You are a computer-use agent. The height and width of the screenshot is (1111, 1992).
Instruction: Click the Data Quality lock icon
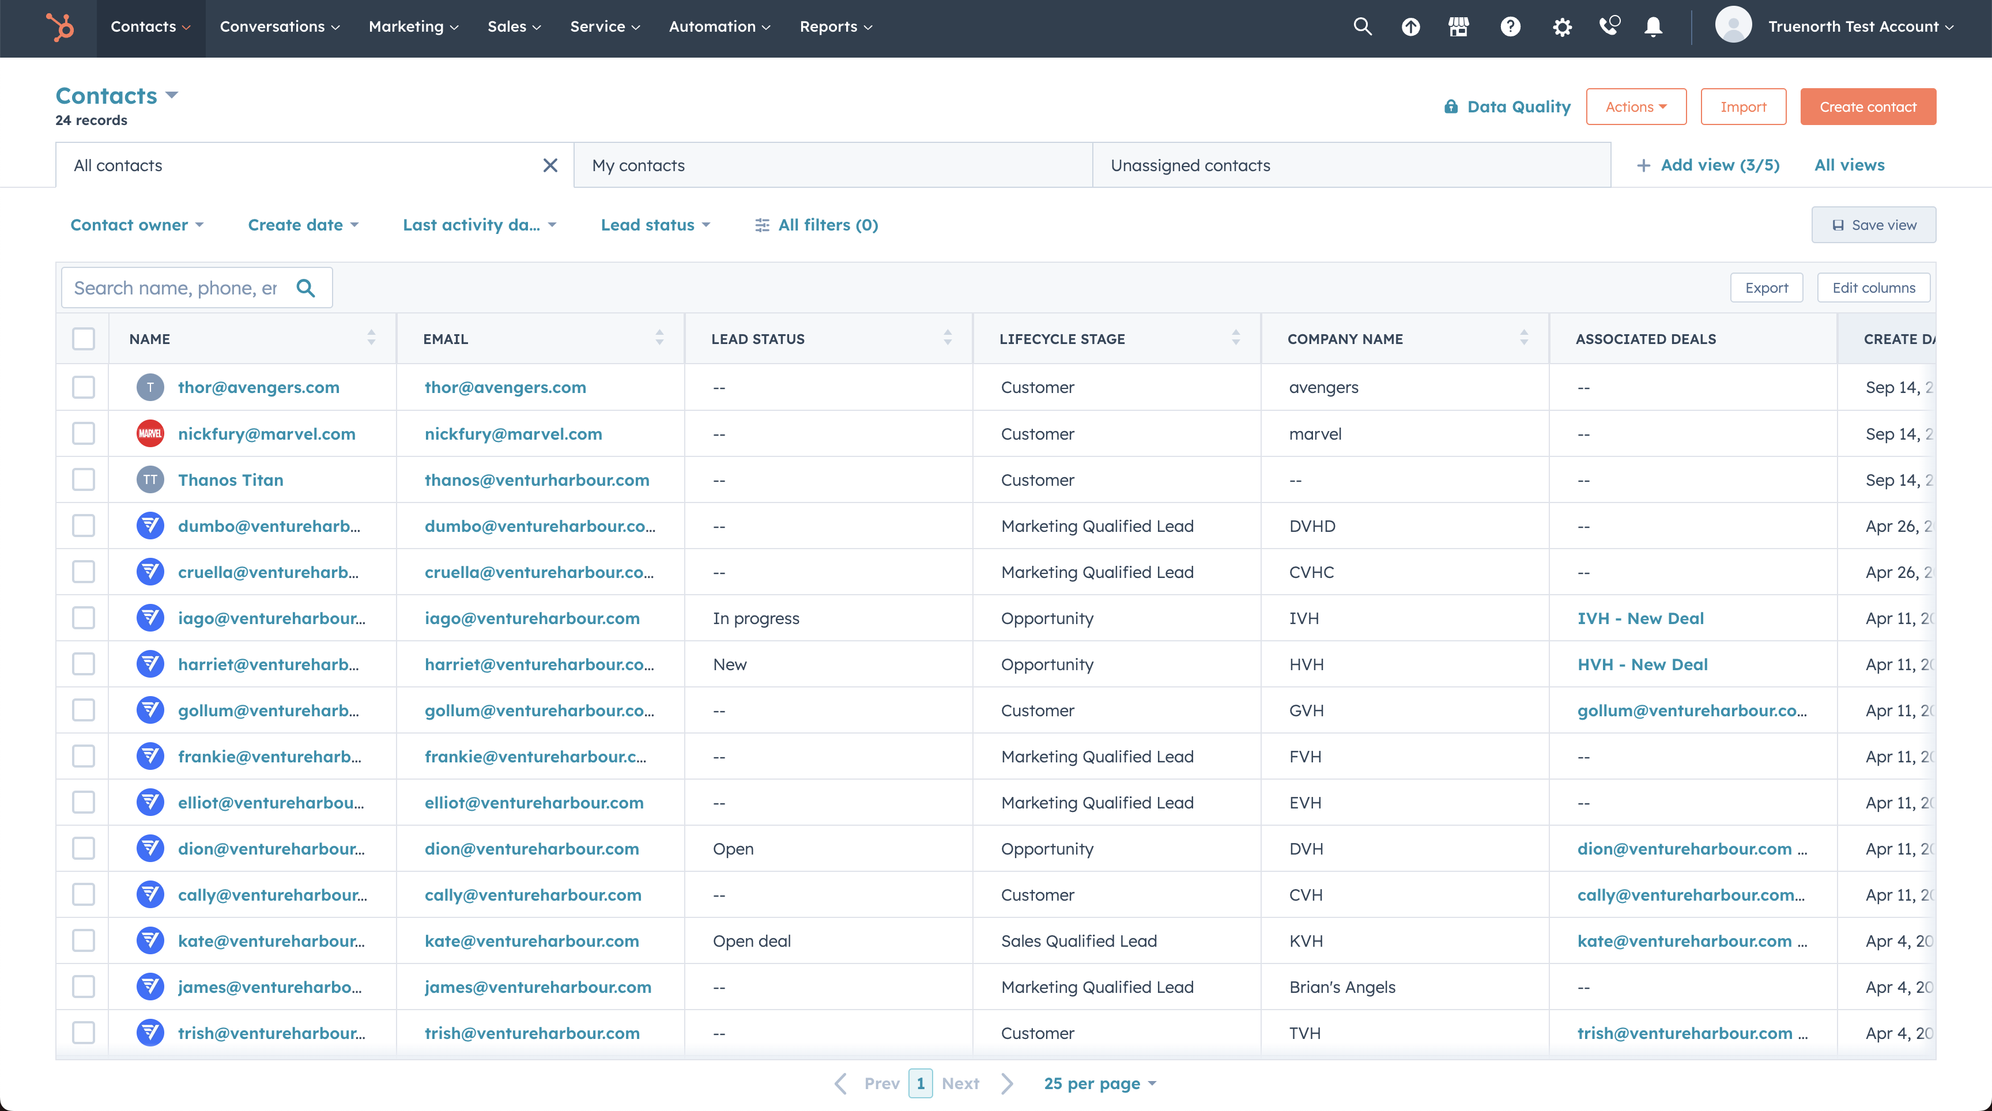(x=1452, y=106)
